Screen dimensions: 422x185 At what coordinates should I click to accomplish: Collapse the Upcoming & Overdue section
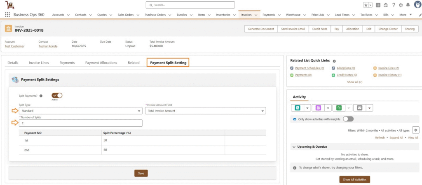click(x=293, y=146)
